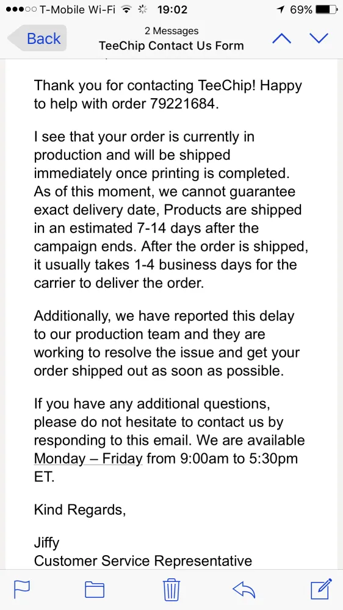
Task: Flag this email with the flag icon
Action: tap(22, 589)
